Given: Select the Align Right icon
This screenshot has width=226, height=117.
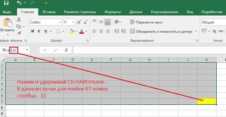Looking at the screenshot, I should coord(108,31).
